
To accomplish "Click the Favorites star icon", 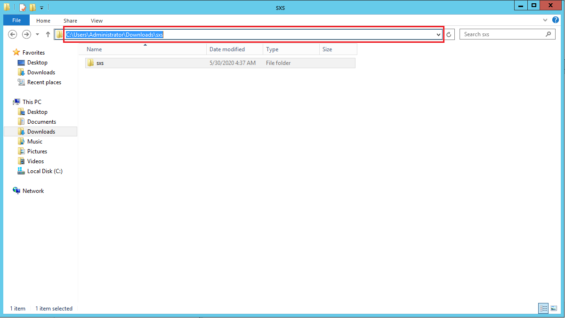I will [x=16, y=52].
